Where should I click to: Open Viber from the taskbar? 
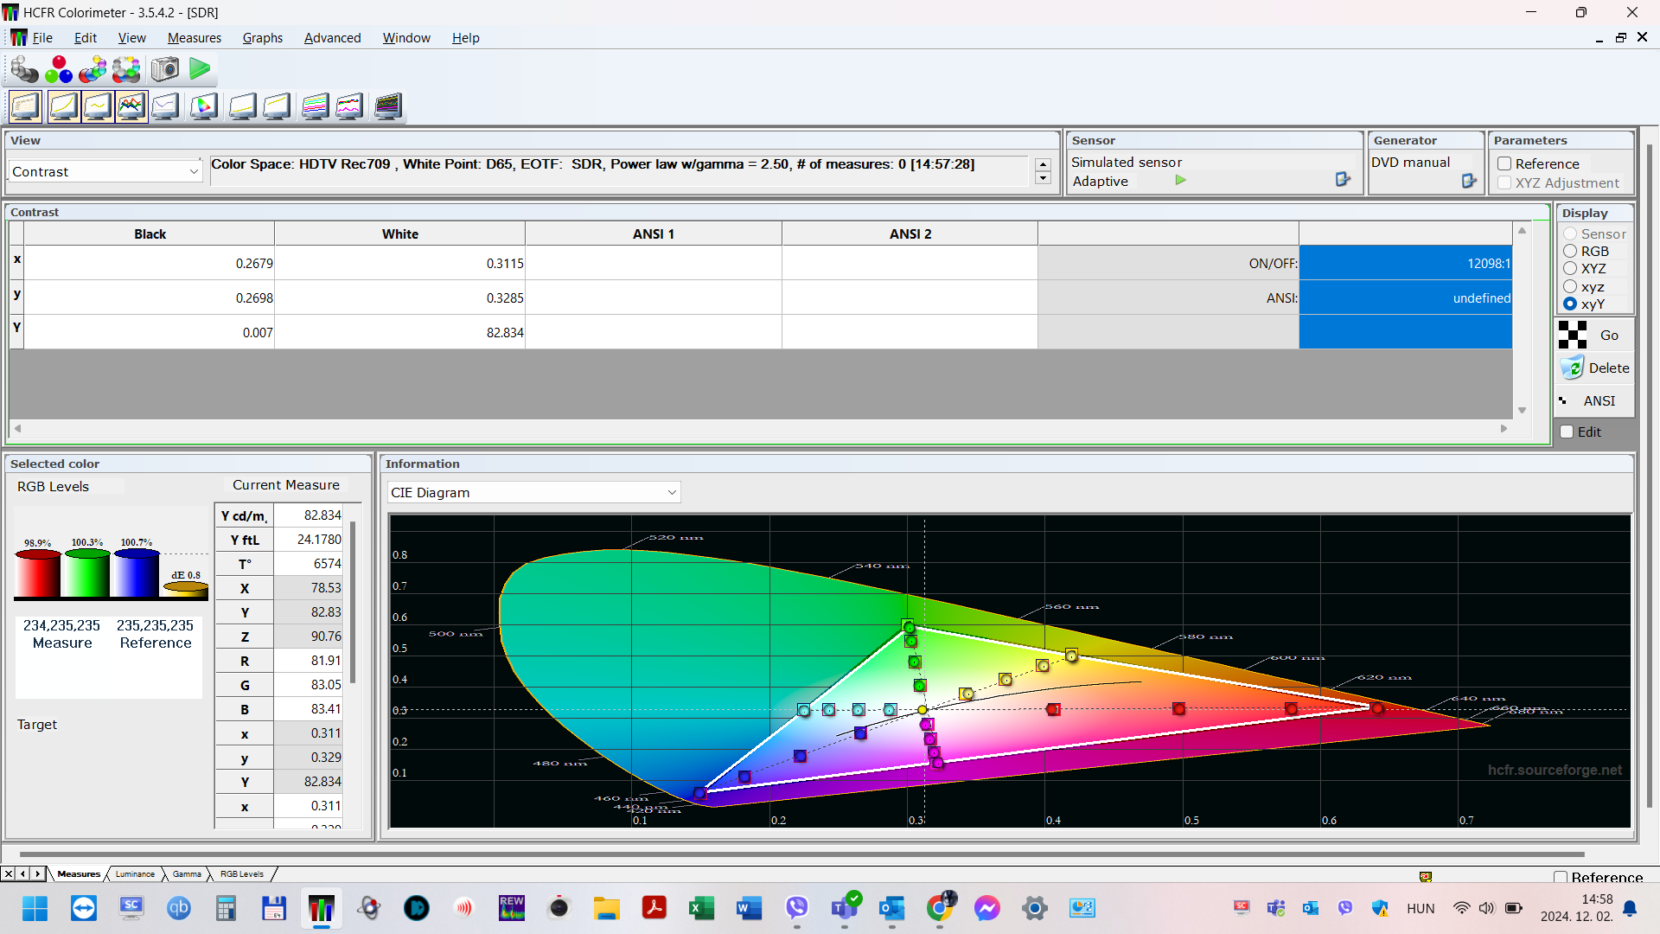pyautogui.click(x=797, y=908)
